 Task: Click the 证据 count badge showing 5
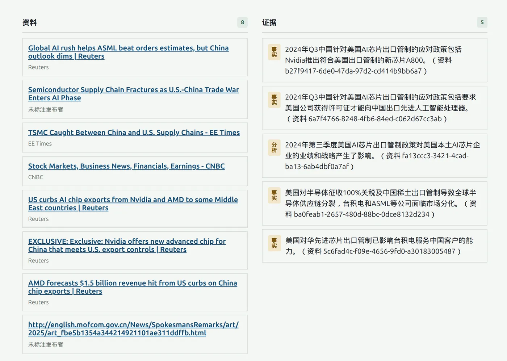(482, 22)
